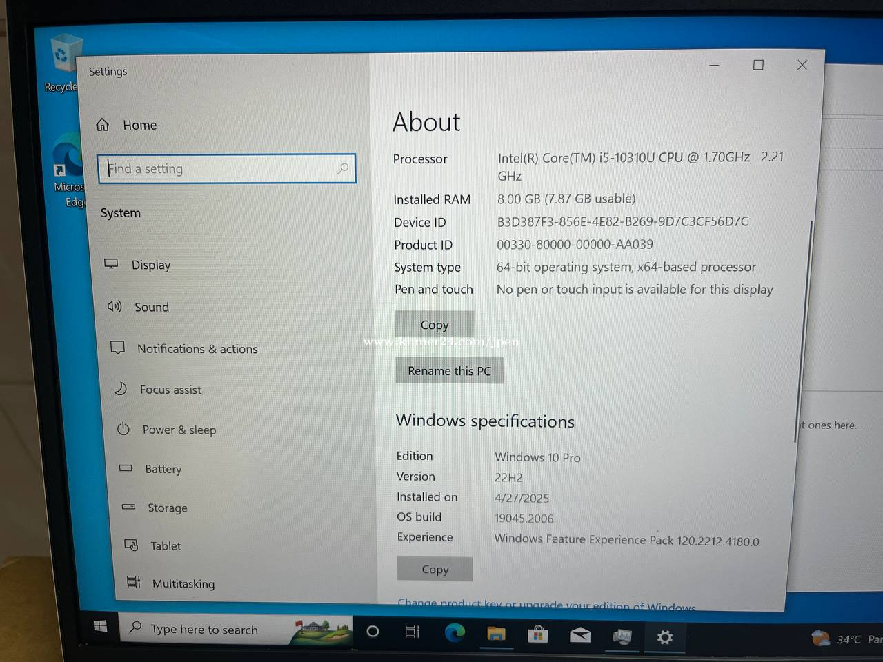Click the Sound speaker icon

click(115, 306)
